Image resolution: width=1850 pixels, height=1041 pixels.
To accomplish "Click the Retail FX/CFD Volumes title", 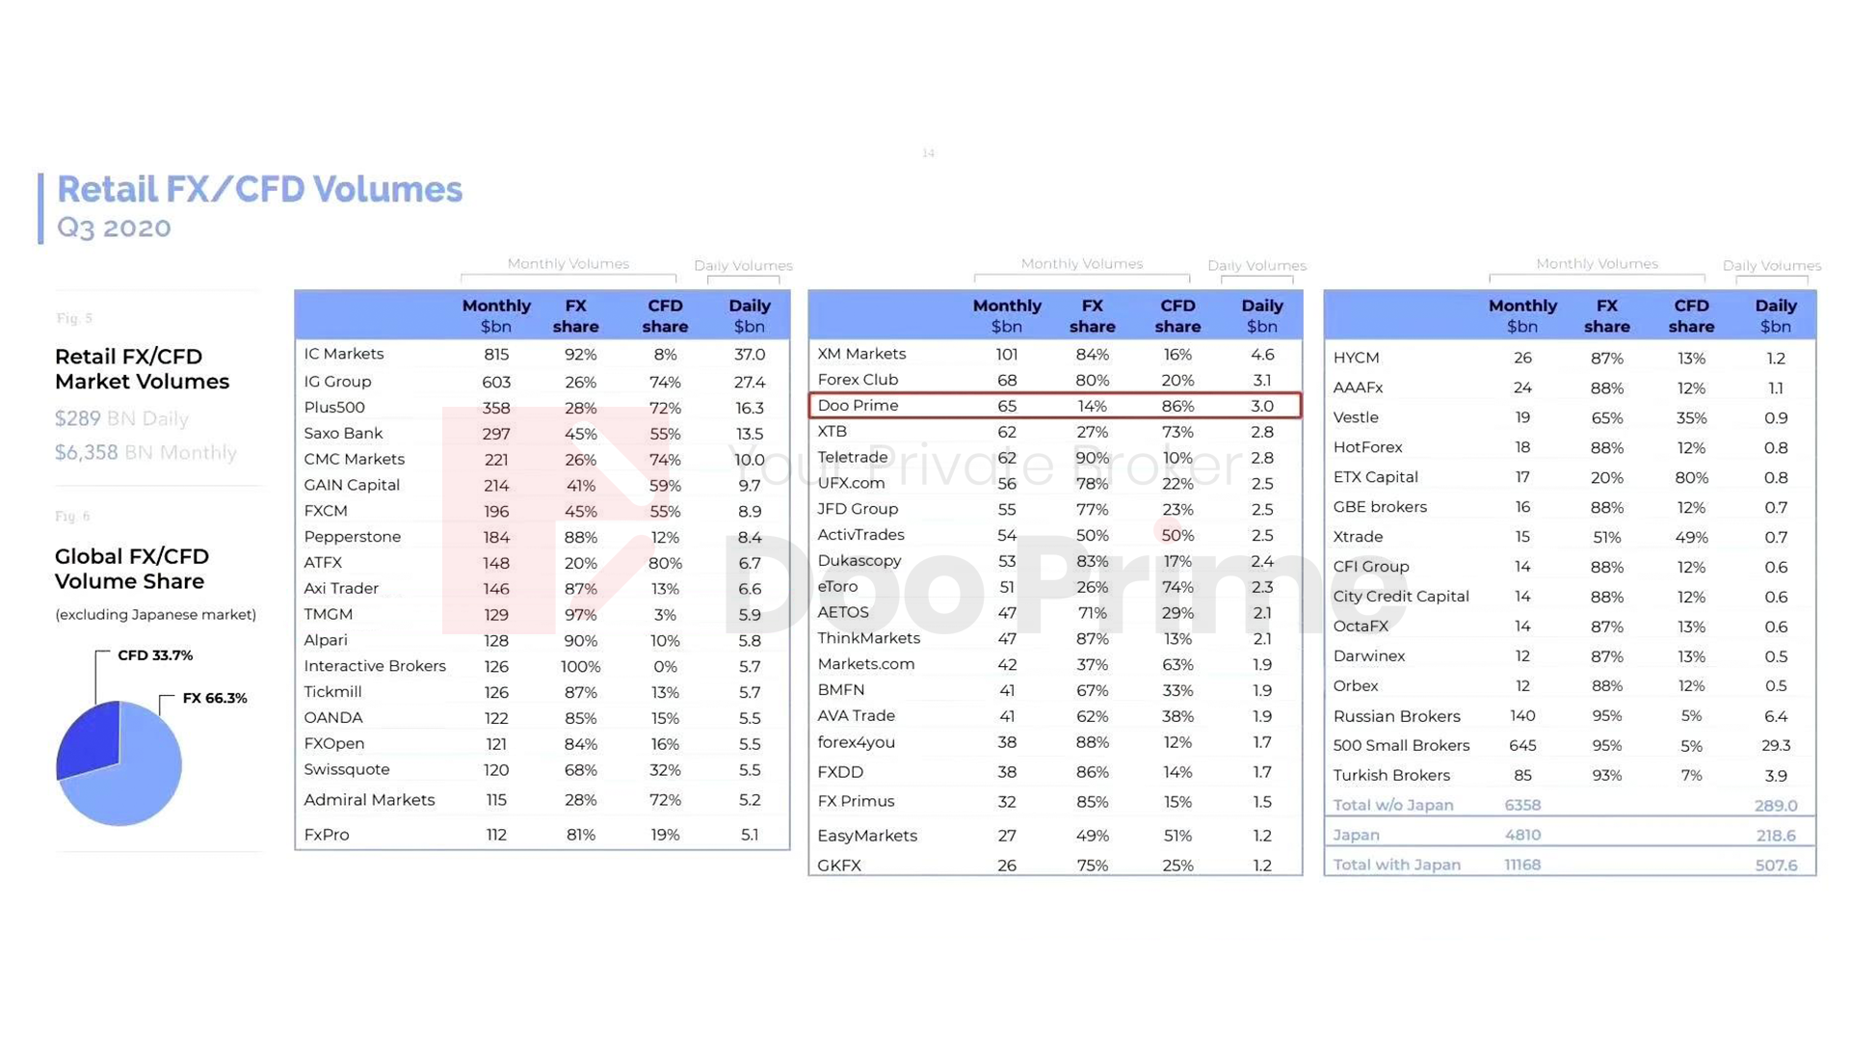I will click(x=259, y=189).
